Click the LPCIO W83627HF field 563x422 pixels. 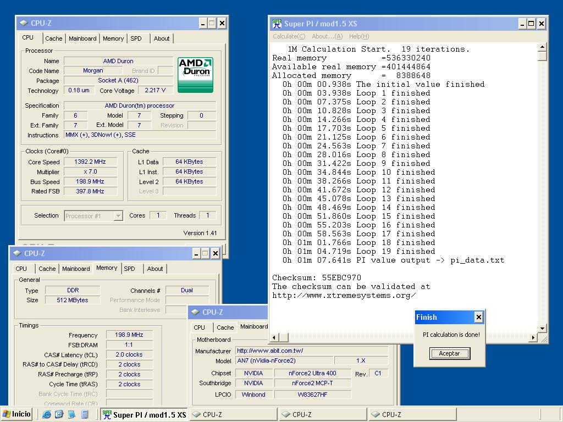click(312, 395)
